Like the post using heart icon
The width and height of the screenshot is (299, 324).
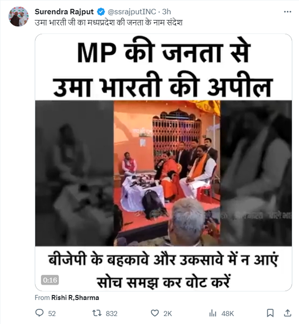click(x=155, y=313)
